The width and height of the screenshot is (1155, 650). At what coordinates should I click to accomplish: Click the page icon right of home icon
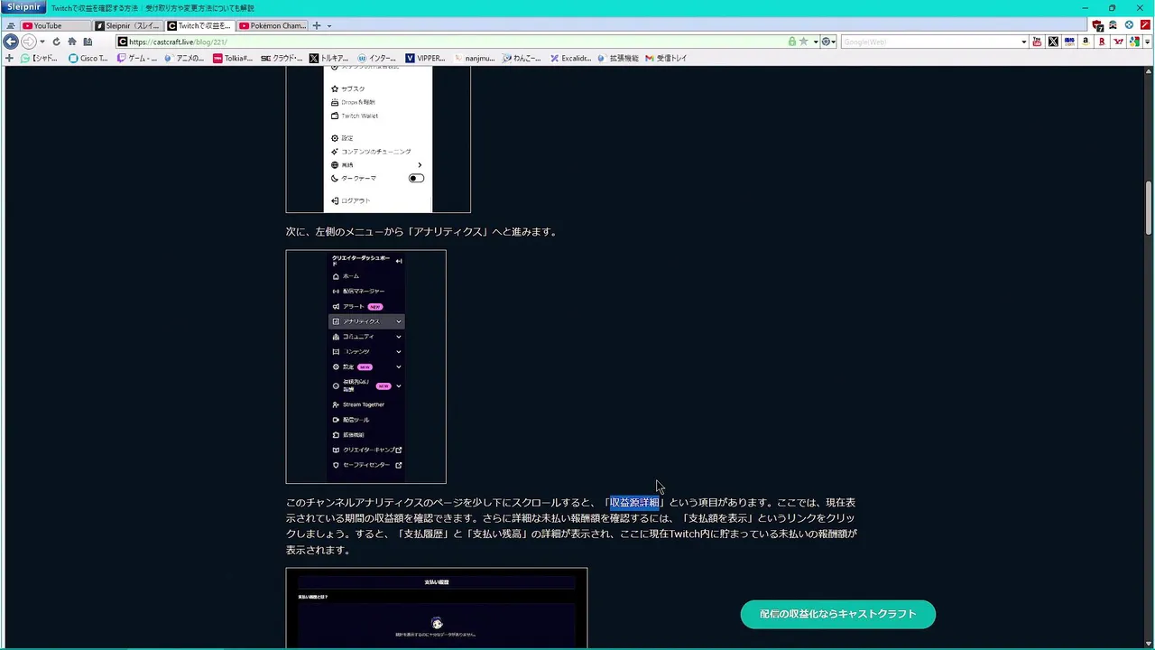(x=88, y=42)
